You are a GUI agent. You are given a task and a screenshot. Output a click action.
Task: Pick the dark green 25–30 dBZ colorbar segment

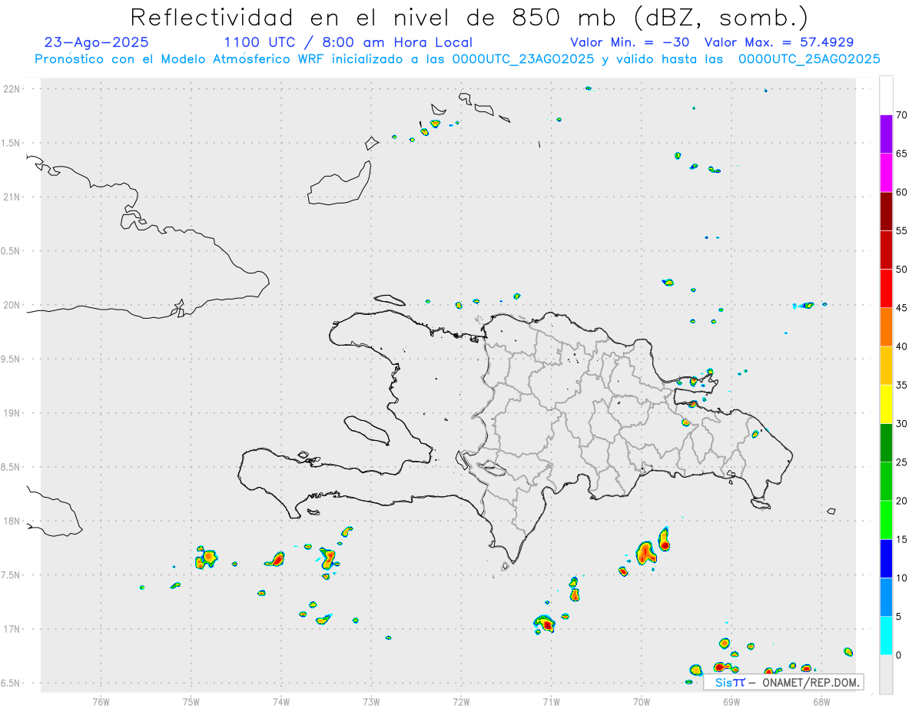886,442
